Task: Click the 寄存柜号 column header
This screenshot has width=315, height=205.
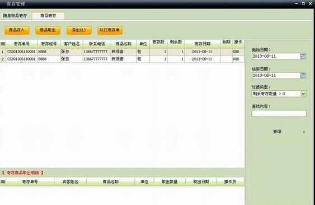Action: [x=49, y=44]
